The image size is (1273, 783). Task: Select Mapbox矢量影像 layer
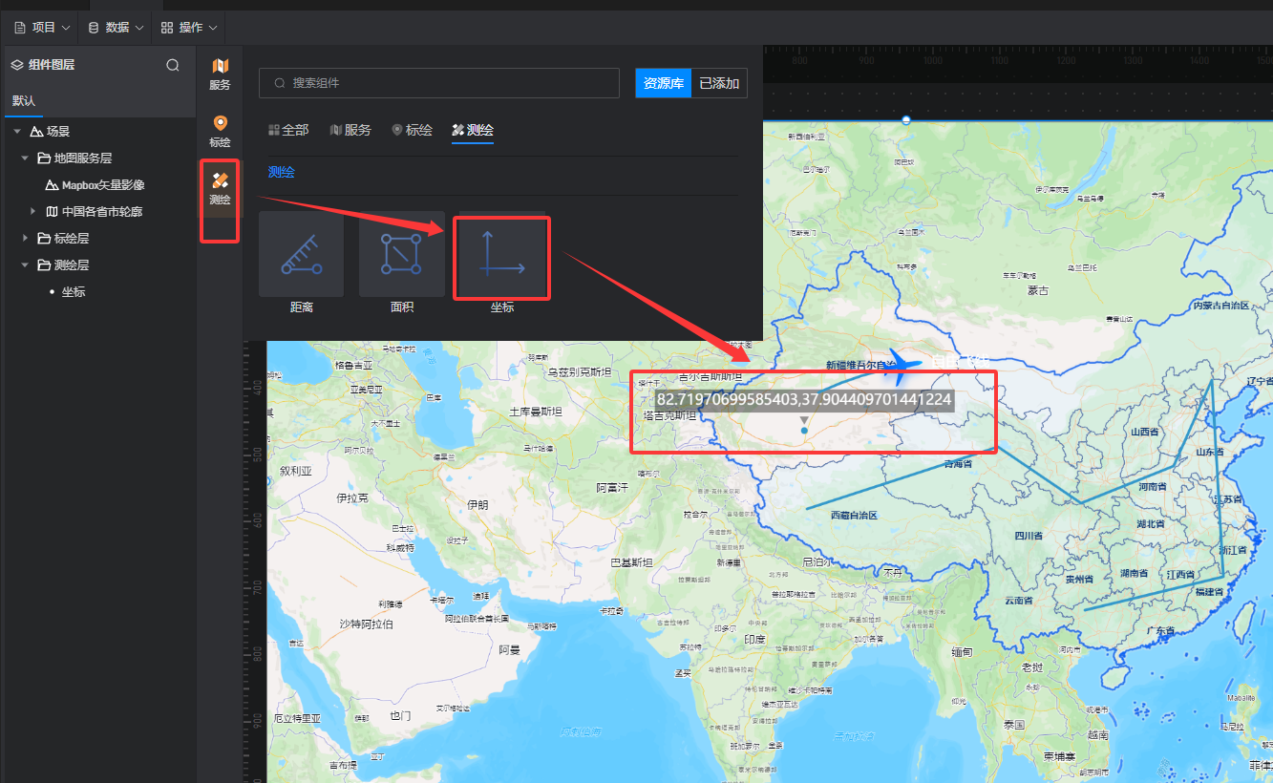tap(103, 184)
